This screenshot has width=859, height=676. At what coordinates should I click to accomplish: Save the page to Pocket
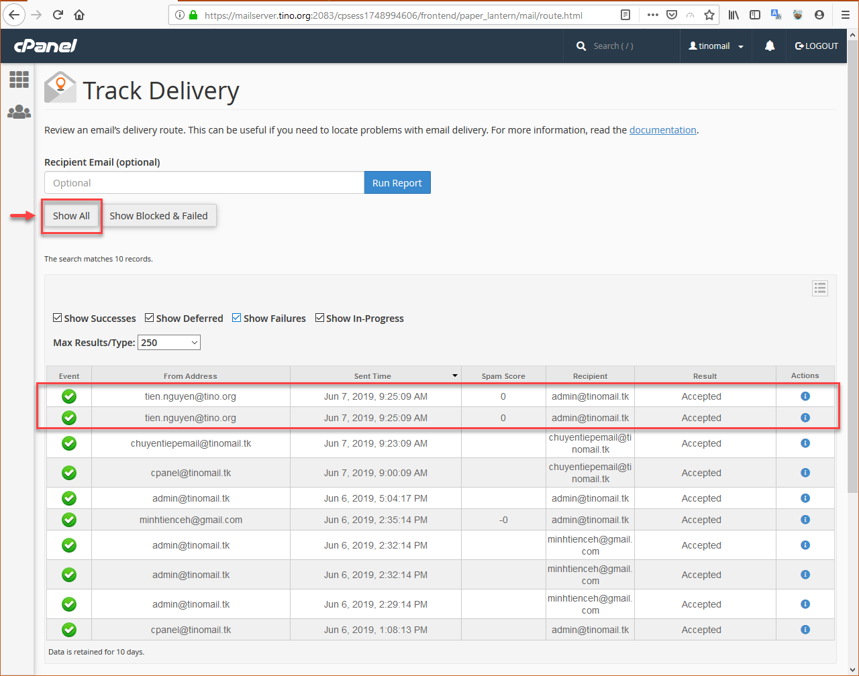coord(671,15)
